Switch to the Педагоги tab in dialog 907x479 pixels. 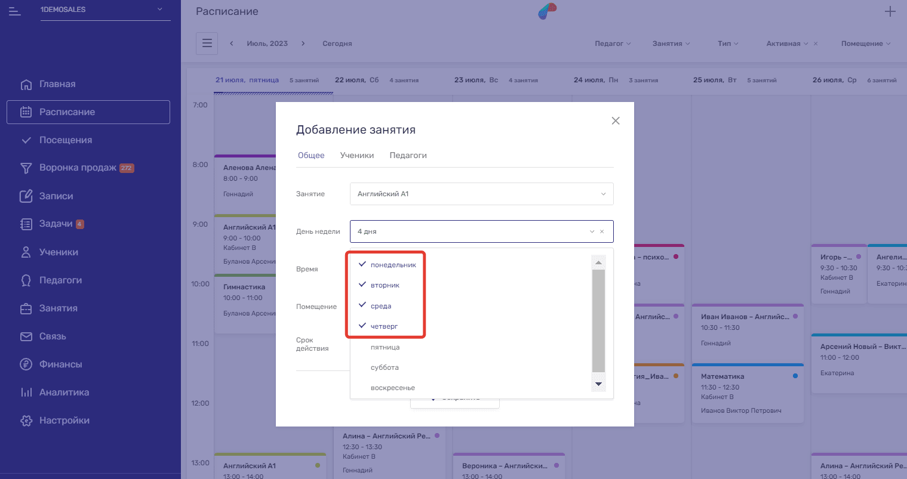pos(408,155)
